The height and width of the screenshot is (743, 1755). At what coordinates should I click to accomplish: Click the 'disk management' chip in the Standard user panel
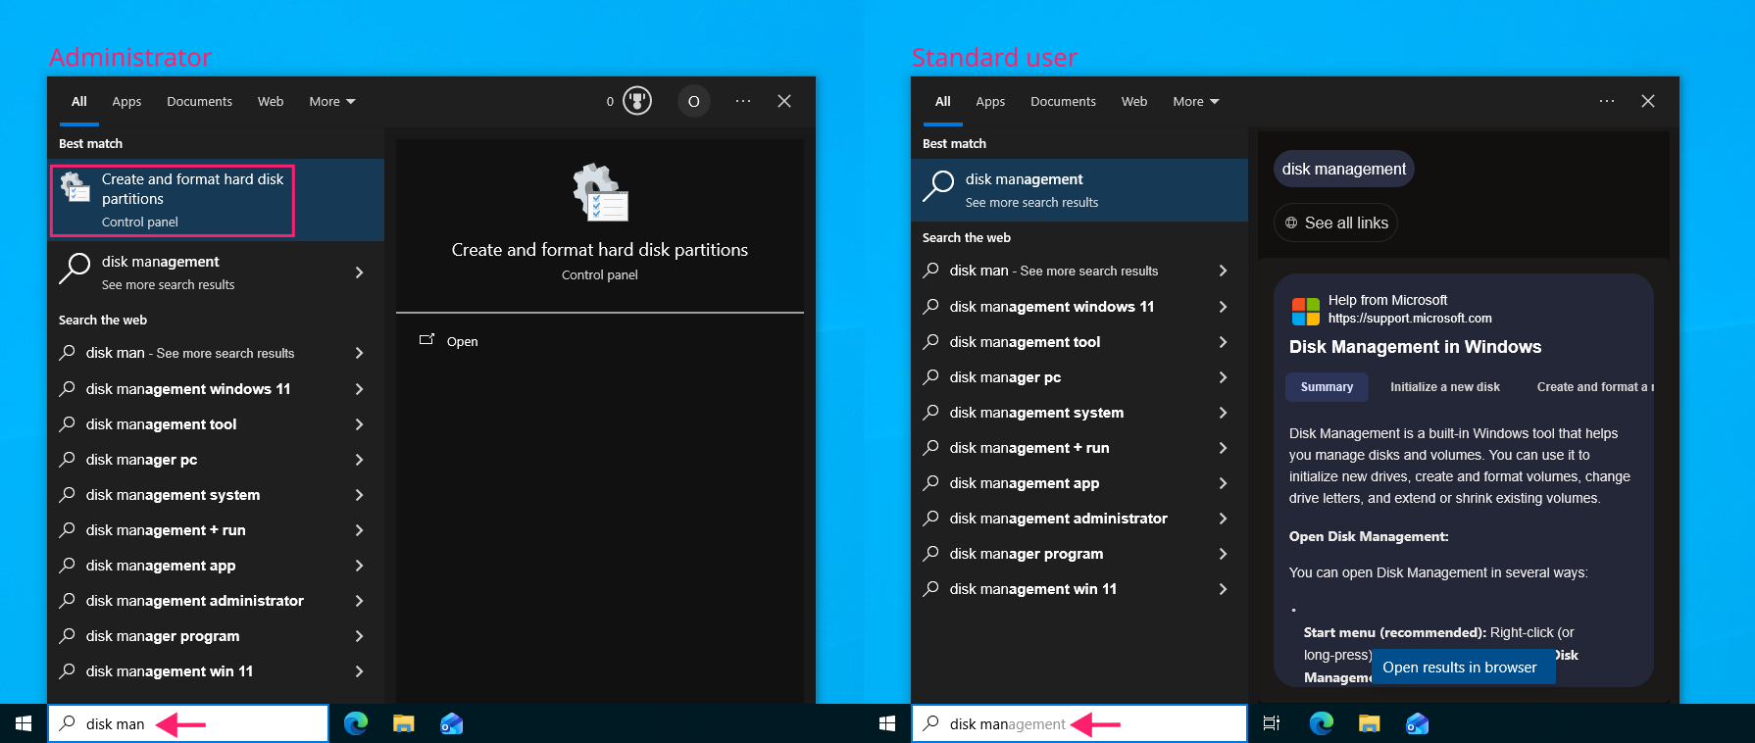point(1343,169)
